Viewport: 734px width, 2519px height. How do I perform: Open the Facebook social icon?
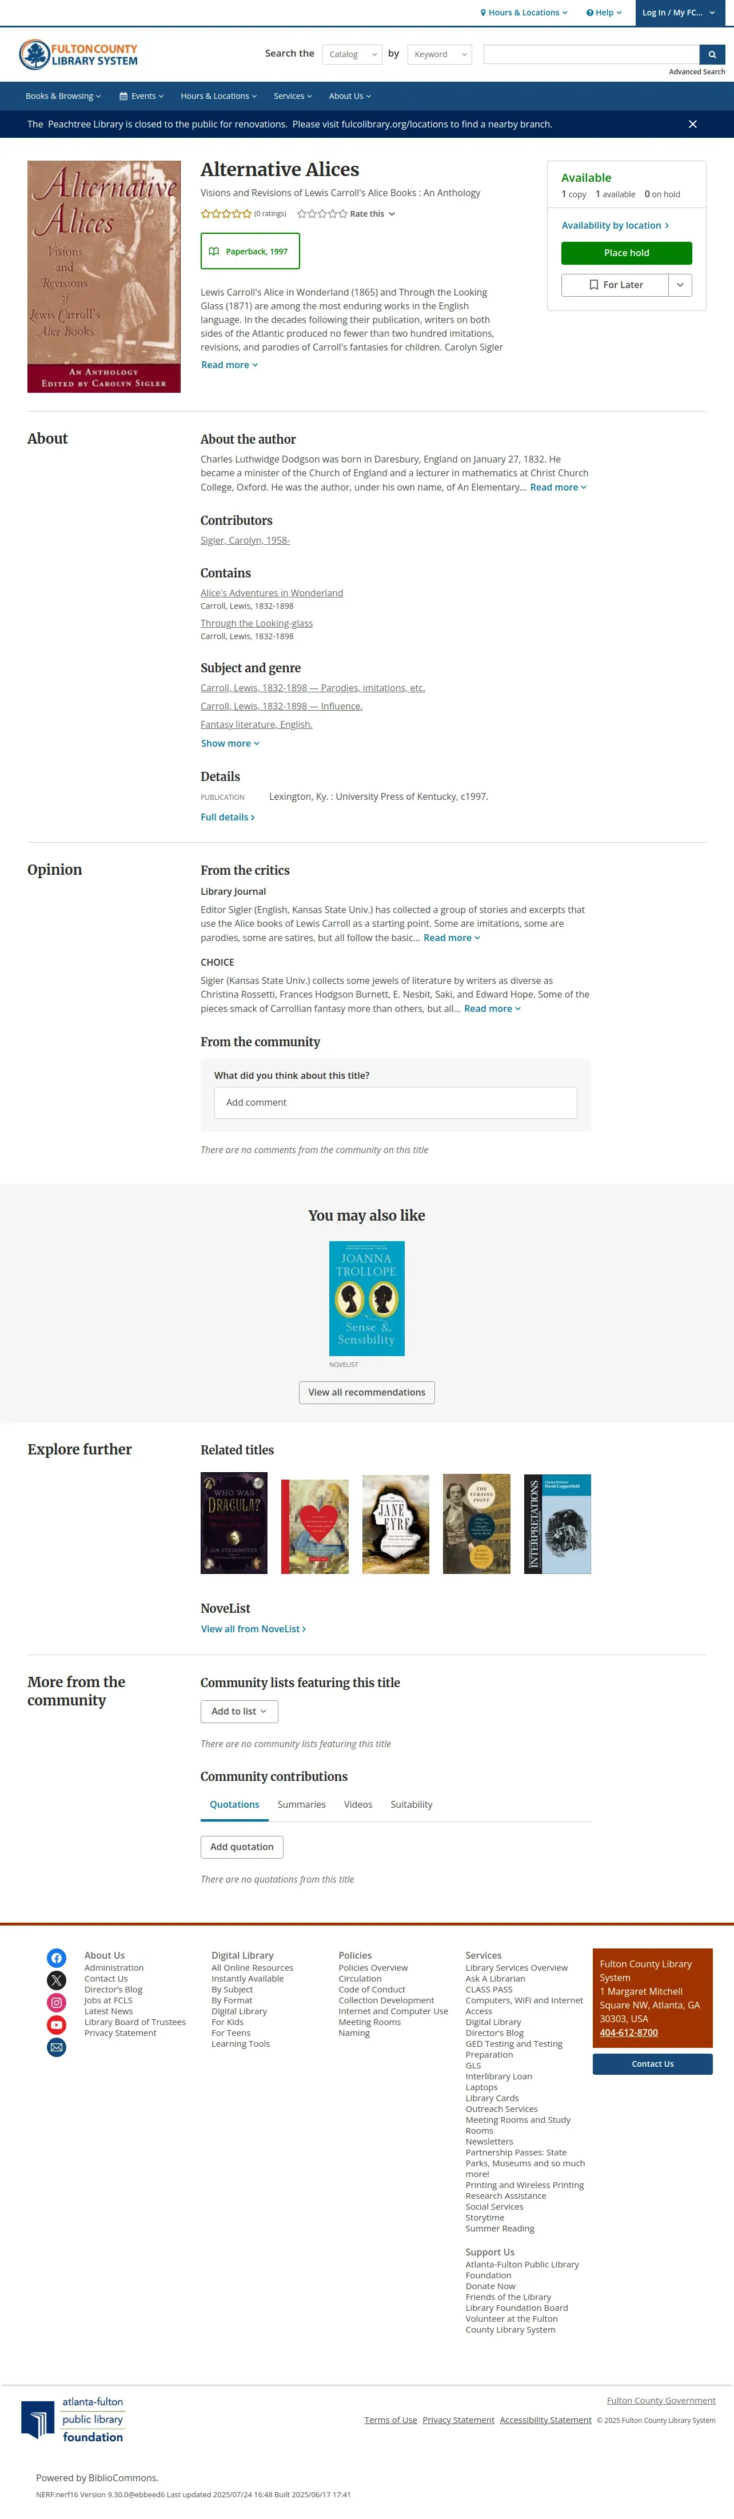[57, 1958]
